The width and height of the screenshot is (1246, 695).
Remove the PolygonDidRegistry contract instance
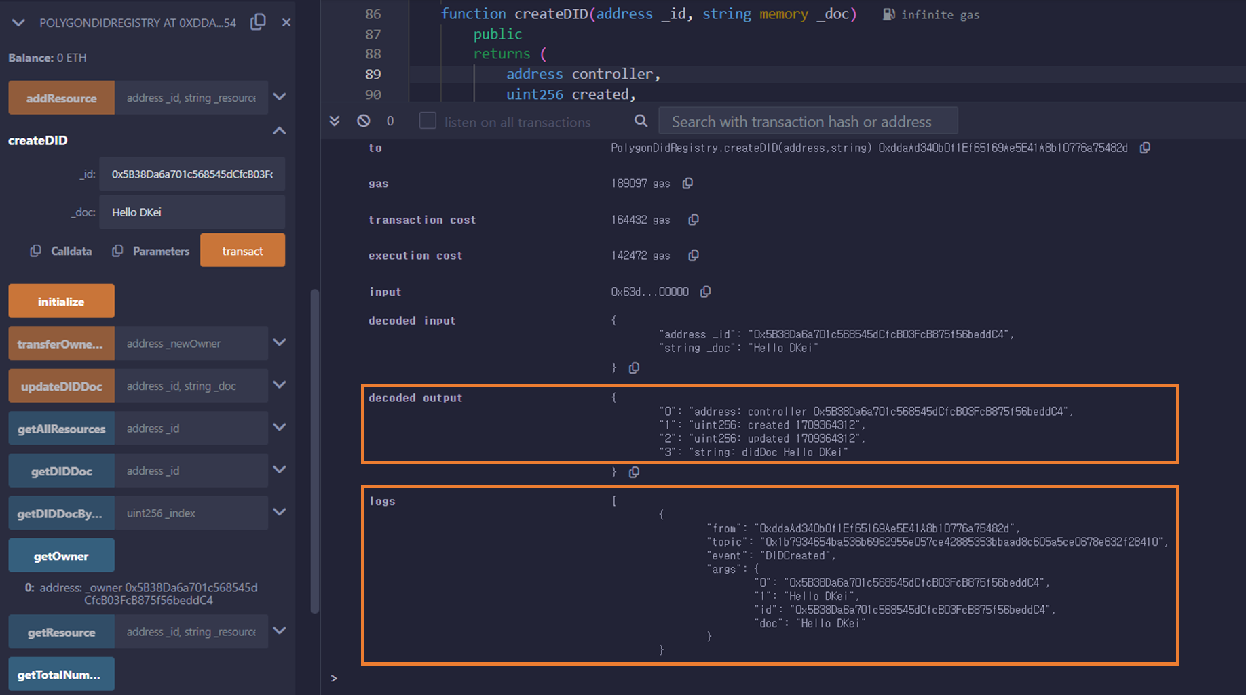(286, 22)
